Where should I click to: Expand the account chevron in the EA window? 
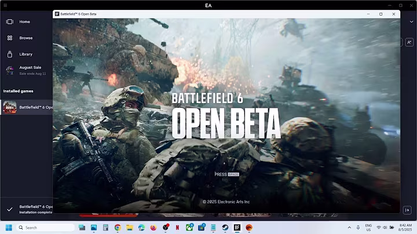tap(411, 22)
